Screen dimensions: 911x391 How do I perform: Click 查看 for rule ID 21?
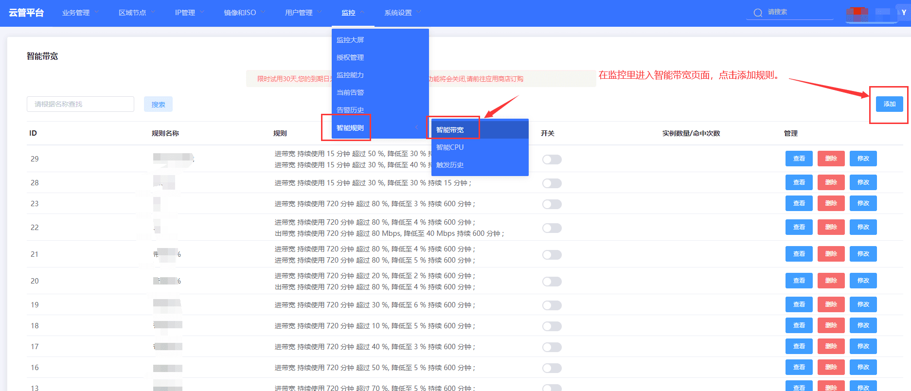coord(799,254)
